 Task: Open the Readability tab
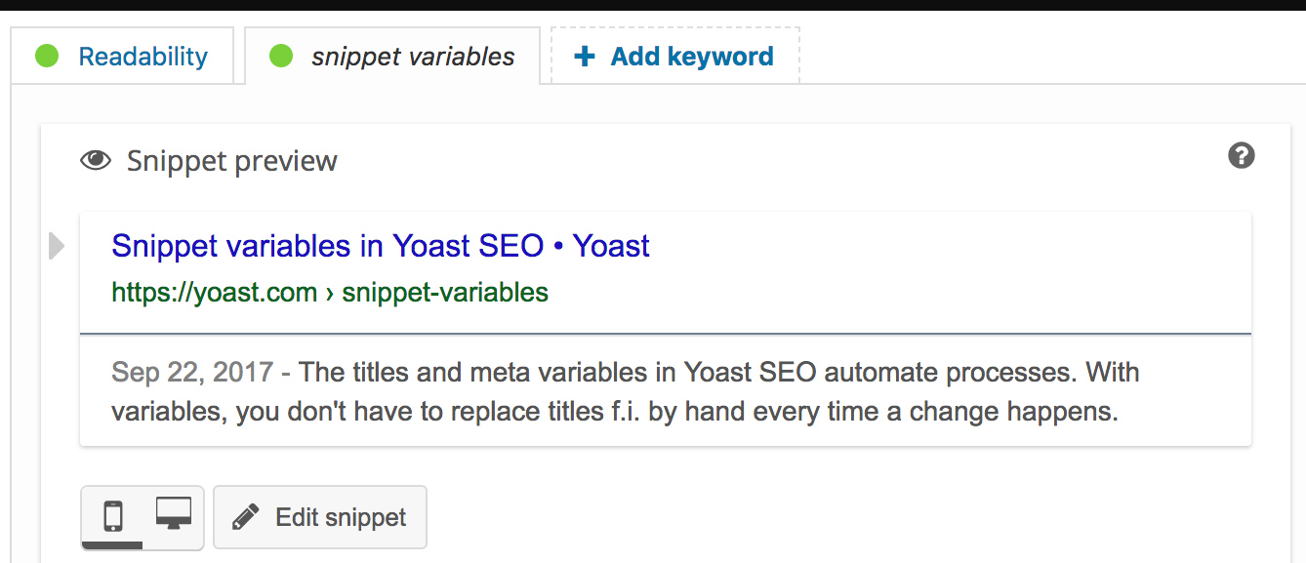122,57
